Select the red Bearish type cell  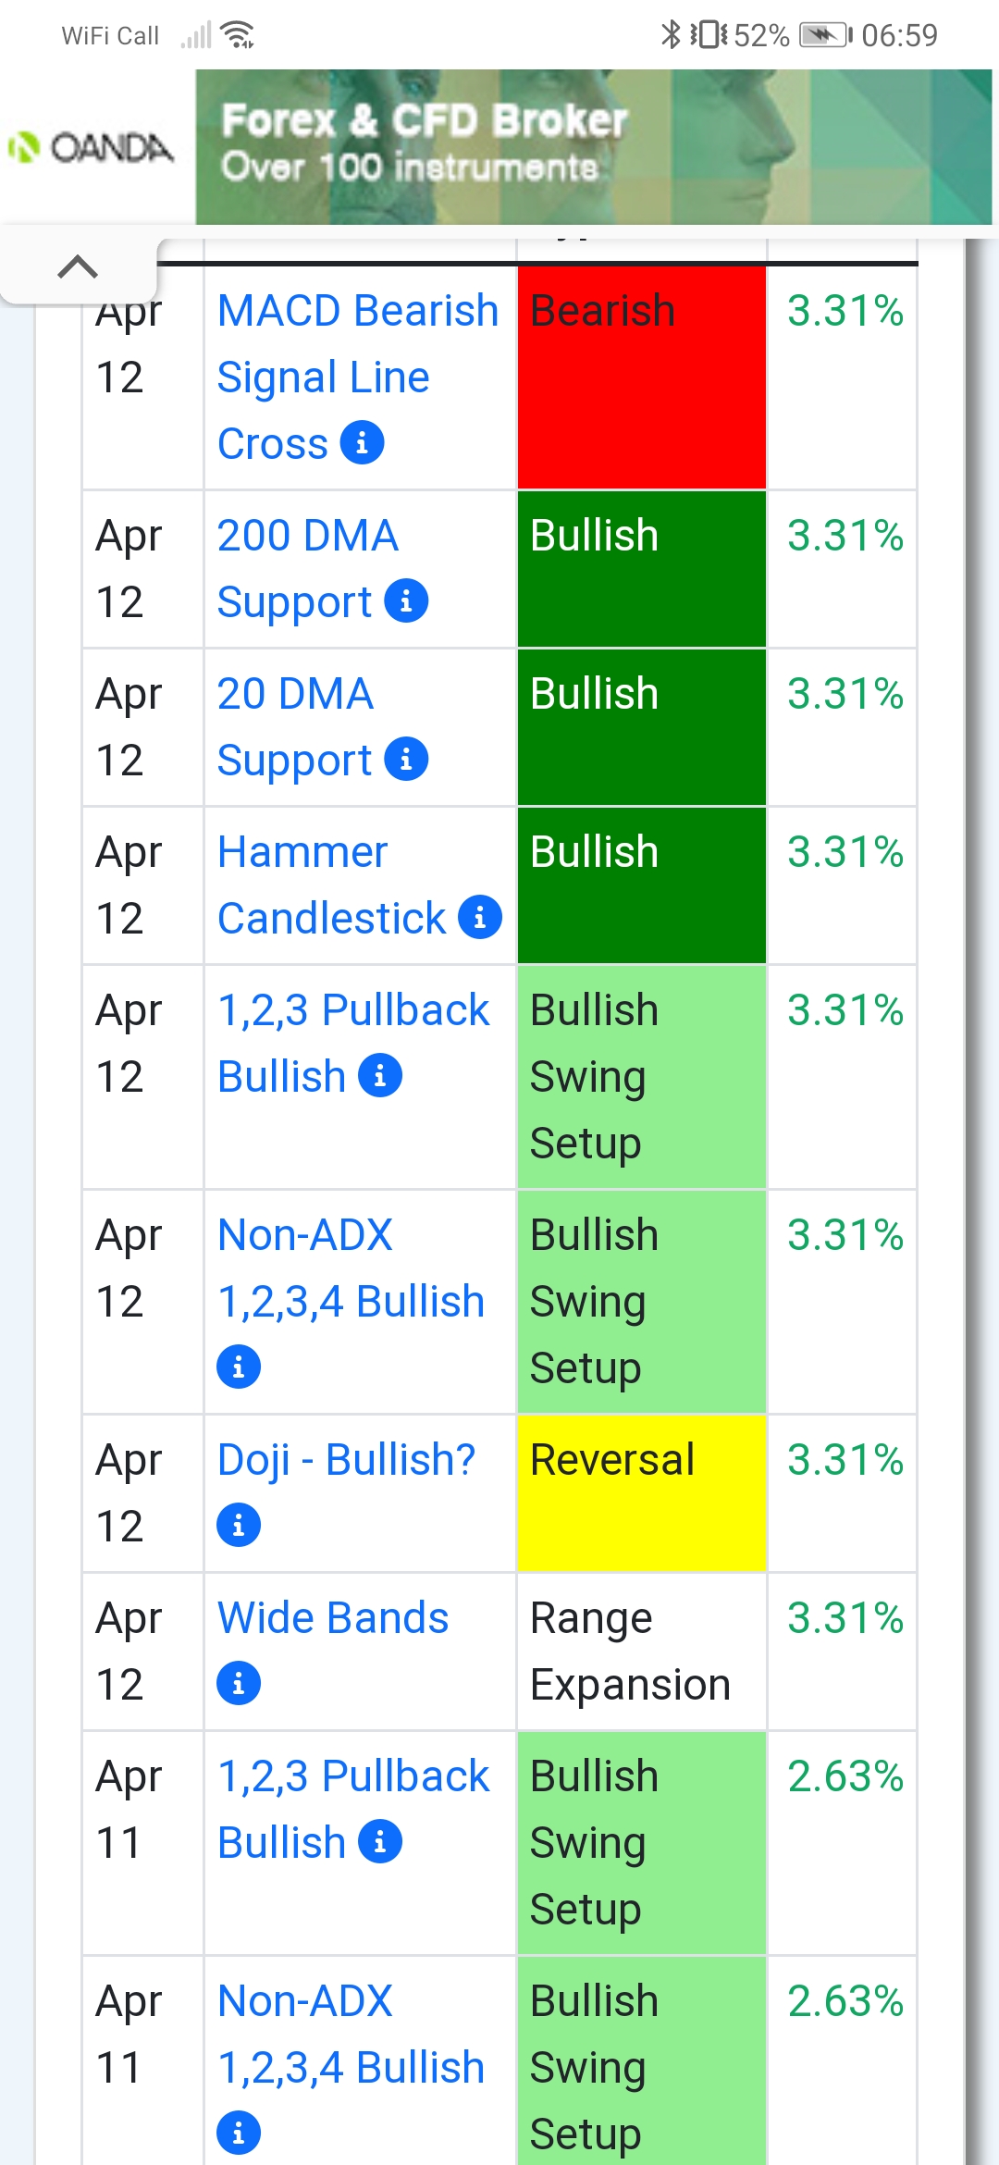pyautogui.click(x=642, y=377)
